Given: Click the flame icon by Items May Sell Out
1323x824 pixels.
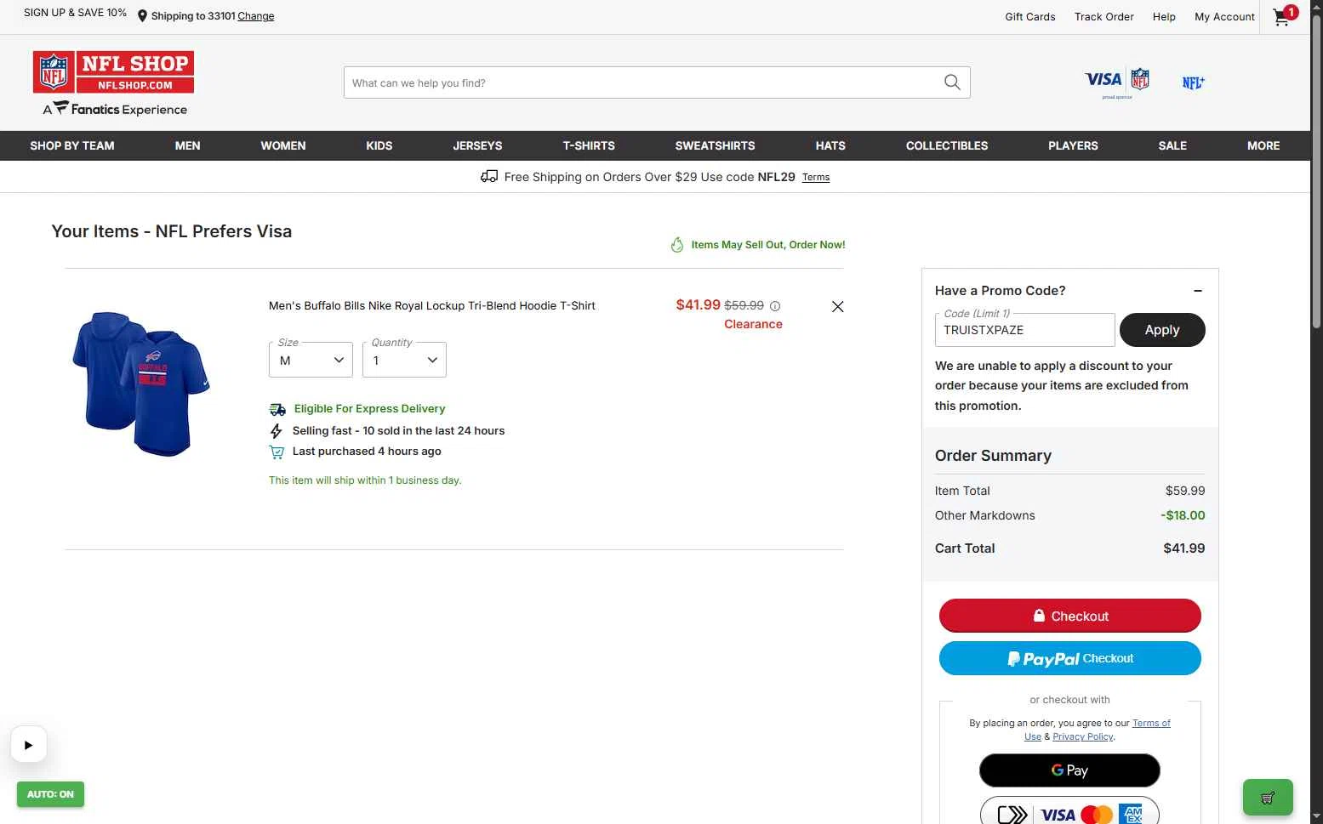Looking at the screenshot, I should 677,245.
